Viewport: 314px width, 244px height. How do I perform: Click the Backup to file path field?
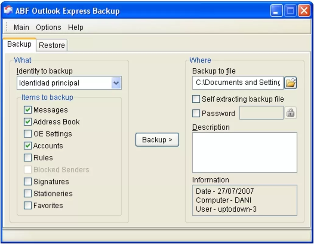coord(238,83)
